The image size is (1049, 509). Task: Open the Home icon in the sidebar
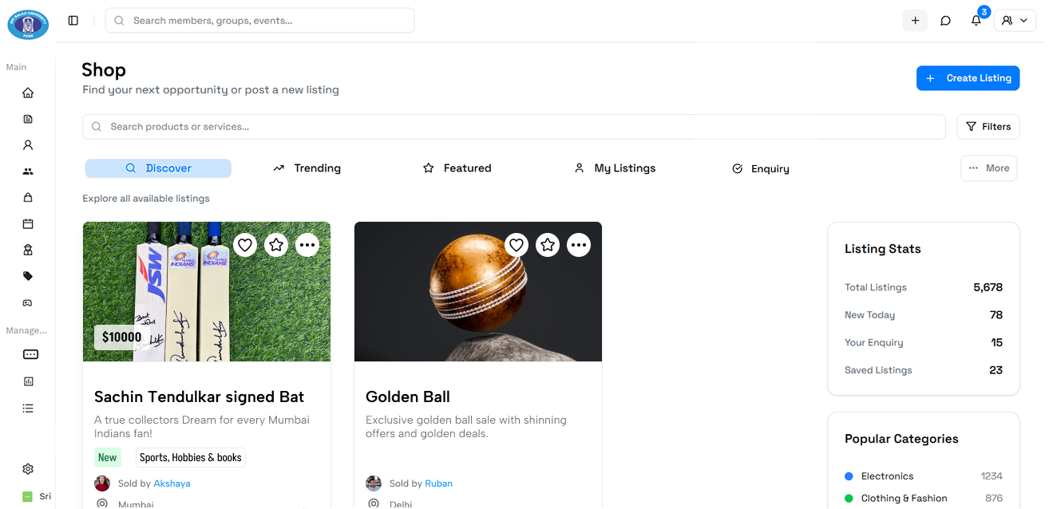pos(28,93)
